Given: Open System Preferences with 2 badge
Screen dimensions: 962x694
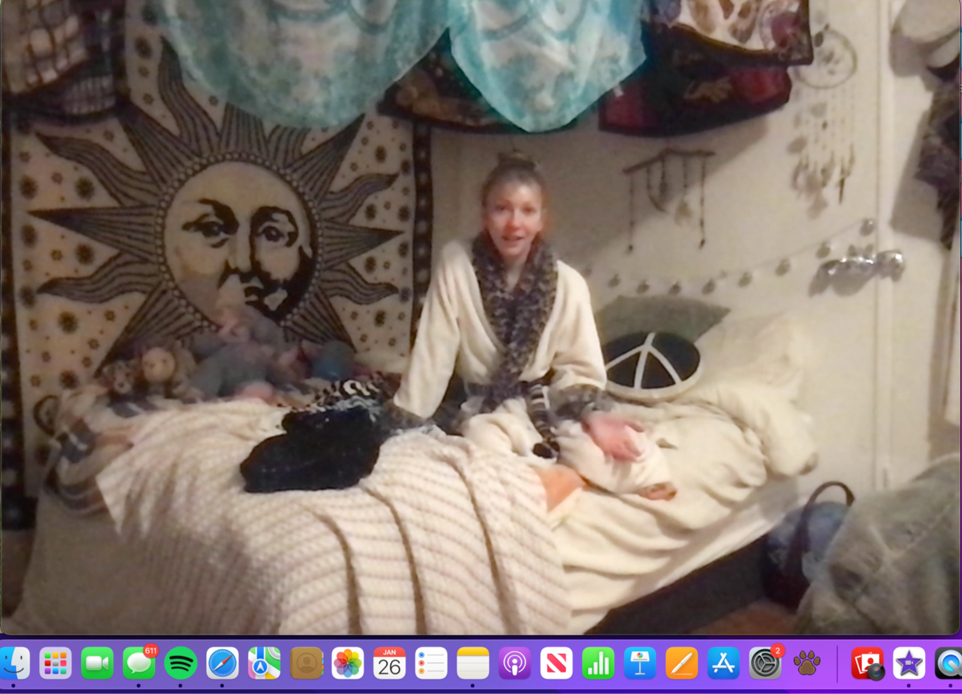Looking at the screenshot, I should pyautogui.click(x=765, y=663).
